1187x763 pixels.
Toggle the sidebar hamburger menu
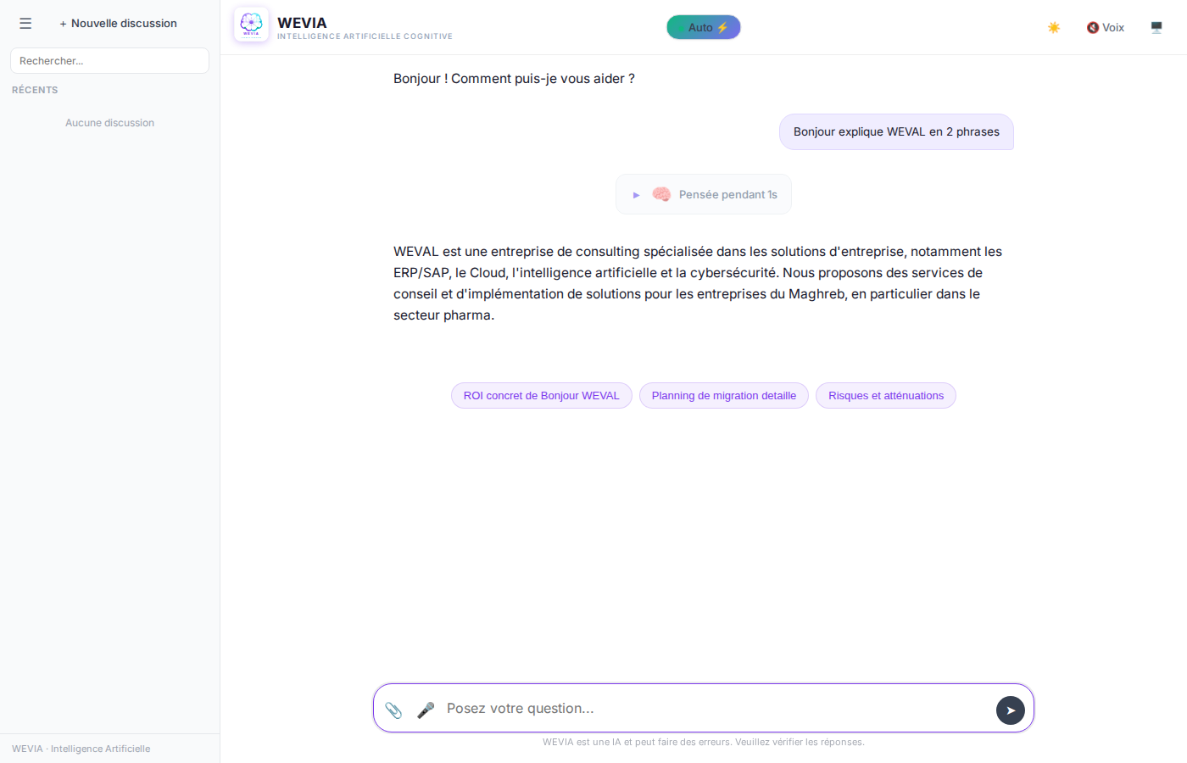click(25, 24)
